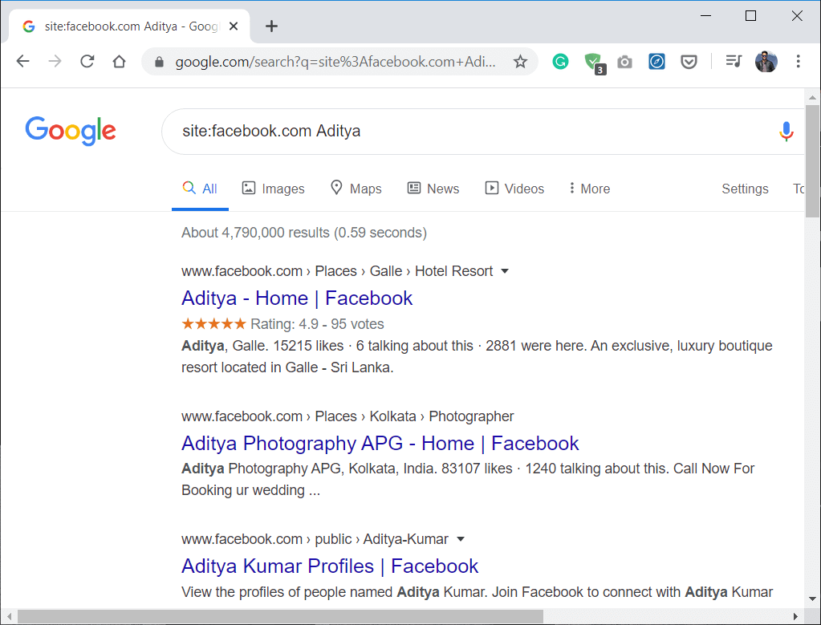Bookmark this page with the star
The height and width of the screenshot is (625, 821).
pyautogui.click(x=520, y=61)
